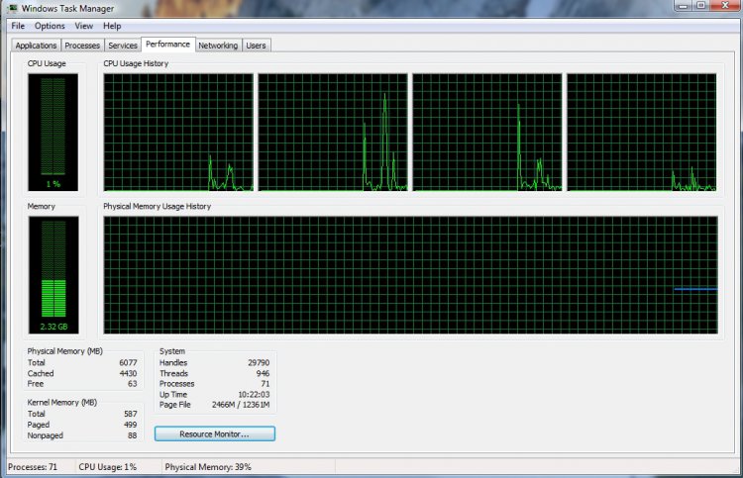Click the Nonpaged kernel memory value 88

132,435
